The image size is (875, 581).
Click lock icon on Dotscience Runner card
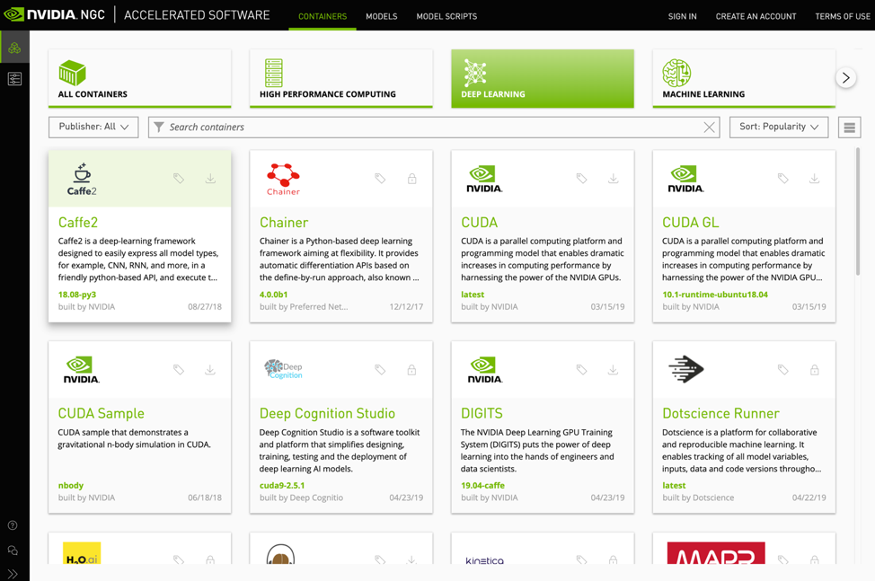pos(815,370)
